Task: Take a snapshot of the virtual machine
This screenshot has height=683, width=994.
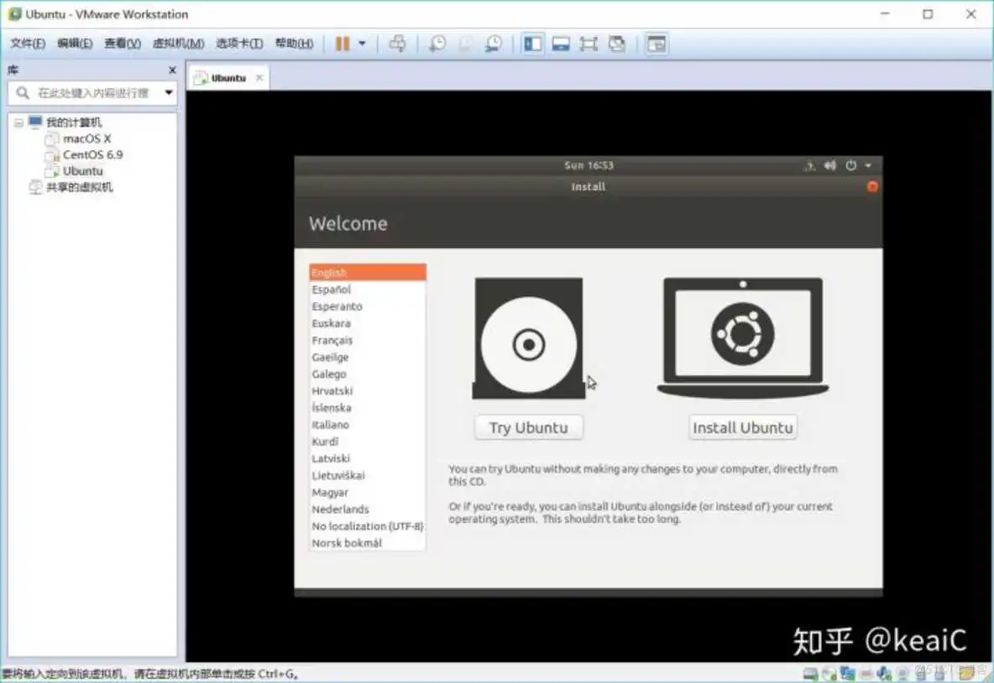Action: coord(437,43)
